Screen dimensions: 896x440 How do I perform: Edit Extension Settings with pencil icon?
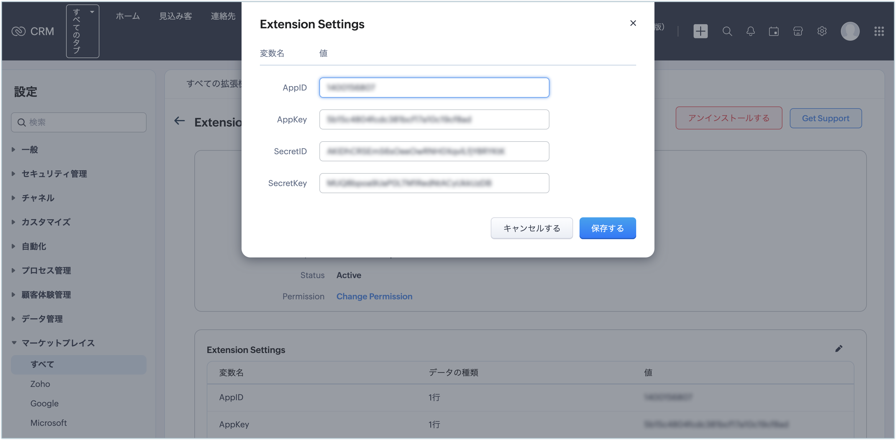(x=838, y=349)
